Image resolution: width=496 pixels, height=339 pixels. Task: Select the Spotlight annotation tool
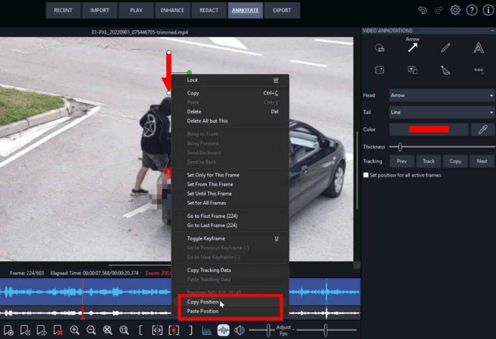click(446, 70)
